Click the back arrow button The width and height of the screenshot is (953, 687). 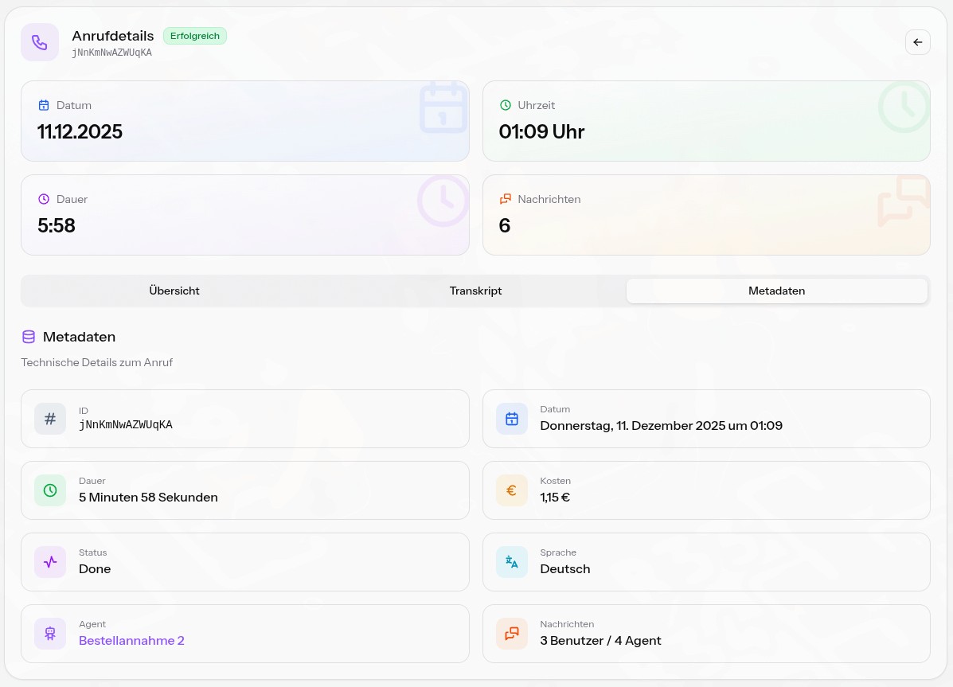(917, 42)
